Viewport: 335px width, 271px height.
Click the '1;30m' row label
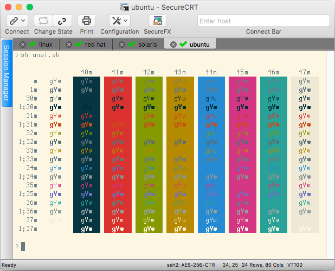pos(28,107)
